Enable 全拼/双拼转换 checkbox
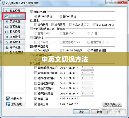 [36, 83]
